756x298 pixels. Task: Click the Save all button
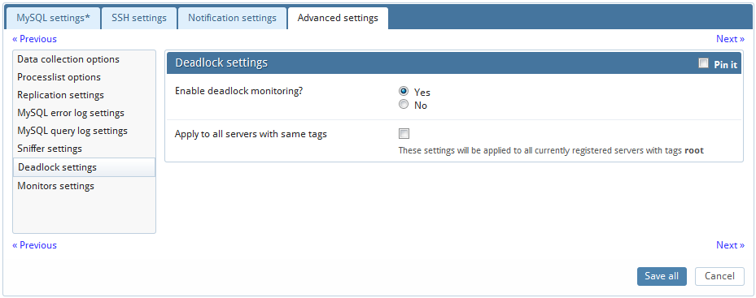pos(662,276)
